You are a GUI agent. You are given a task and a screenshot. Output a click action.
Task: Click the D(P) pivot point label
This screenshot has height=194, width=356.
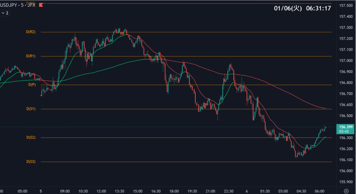pos(32,85)
